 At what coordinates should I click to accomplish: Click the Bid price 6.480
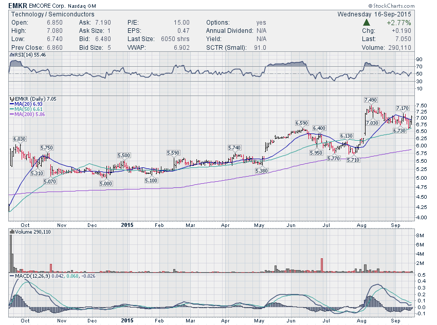point(103,39)
